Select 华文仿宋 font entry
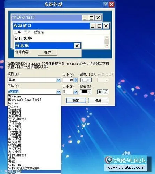The width and height of the screenshot is (155, 174). [34, 126]
